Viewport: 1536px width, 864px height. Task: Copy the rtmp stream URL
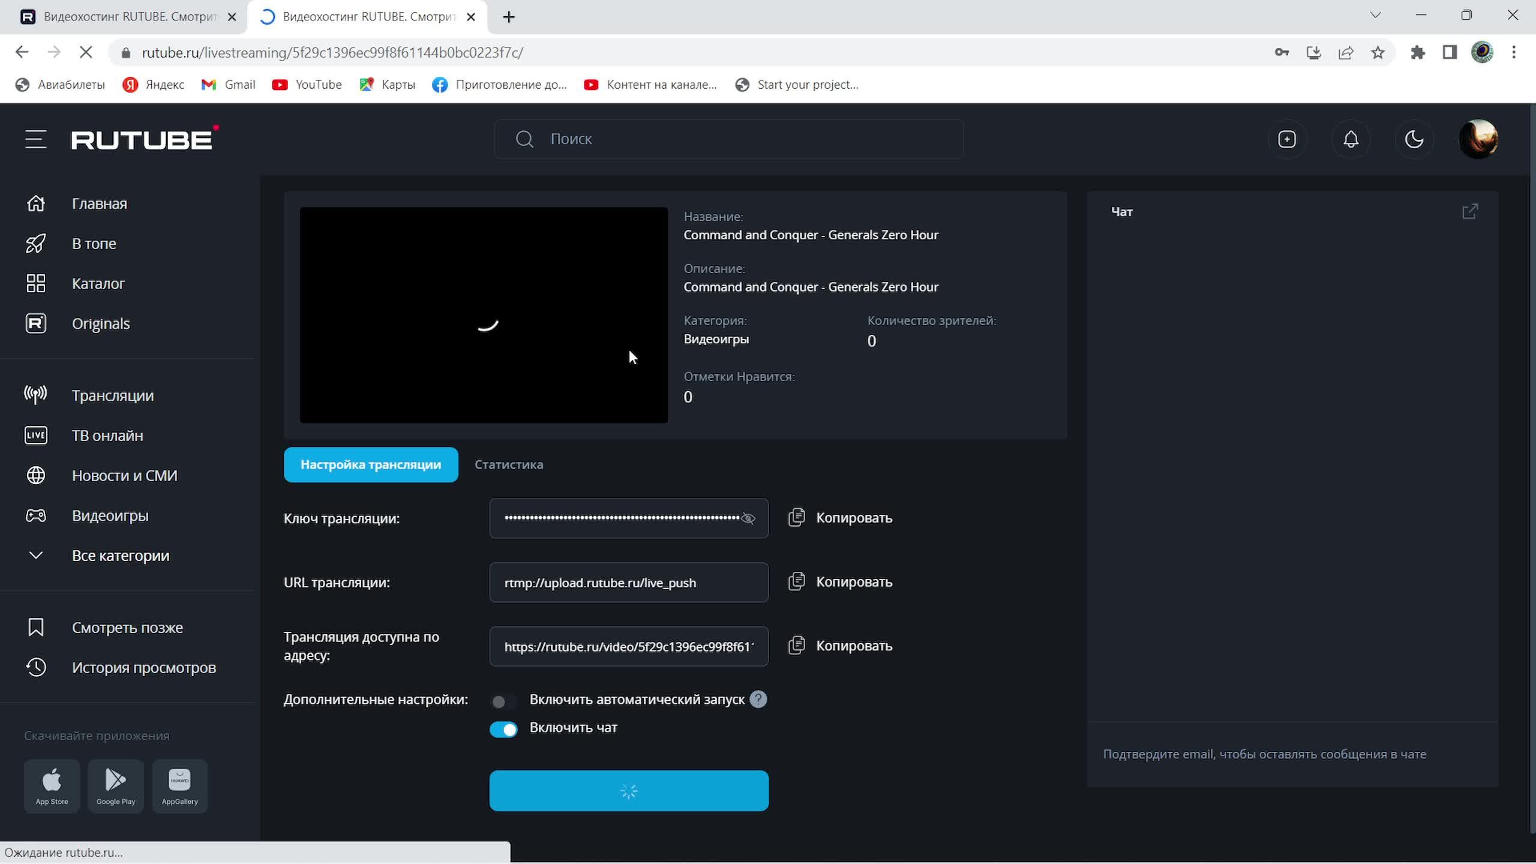coord(840,582)
